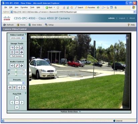Screen dimensions: 138x124
Task: Toggle microphone mute in Audio Control
Action: 17,66
